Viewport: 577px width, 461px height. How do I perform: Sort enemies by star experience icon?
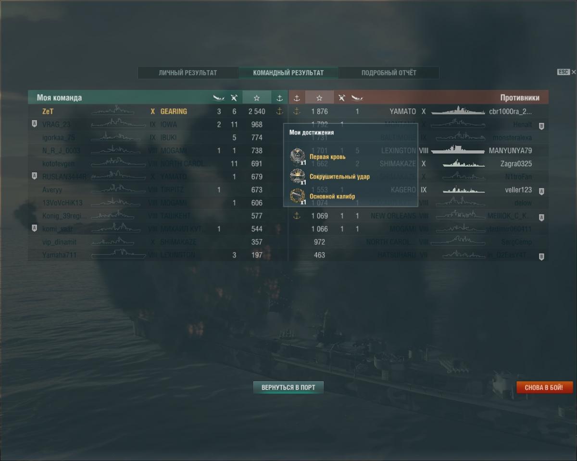tap(320, 97)
